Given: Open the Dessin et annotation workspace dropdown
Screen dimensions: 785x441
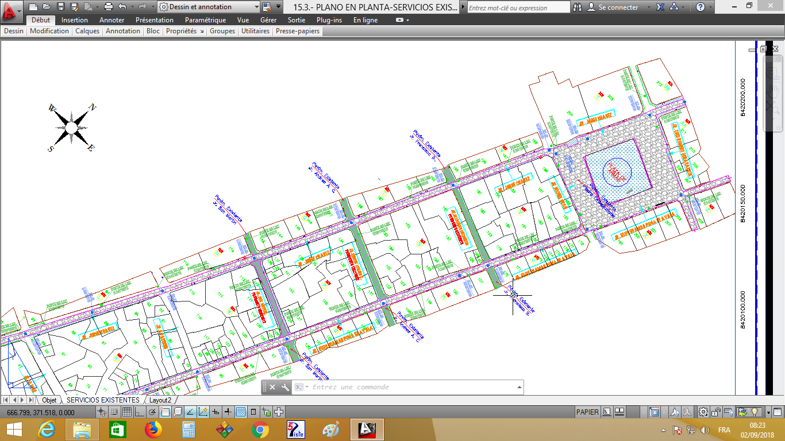Looking at the screenshot, I should click(255, 7).
